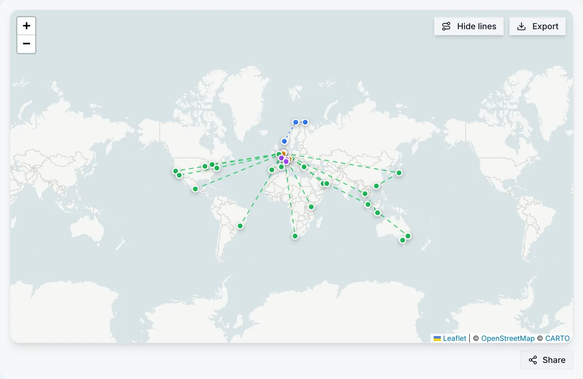Select the green marker near Chicago
583x379 pixels.
point(205,166)
